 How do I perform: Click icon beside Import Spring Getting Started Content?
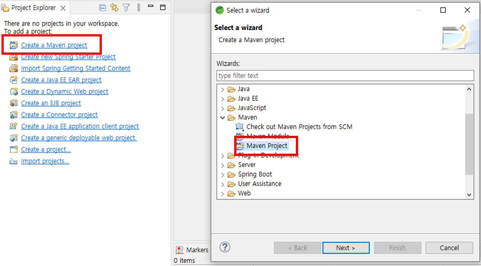tap(14, 68)
